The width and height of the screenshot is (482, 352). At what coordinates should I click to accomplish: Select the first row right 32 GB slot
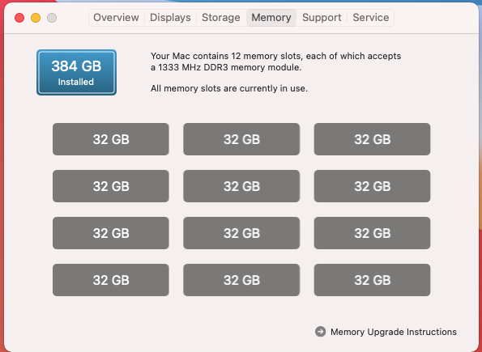tap(372, 139)
